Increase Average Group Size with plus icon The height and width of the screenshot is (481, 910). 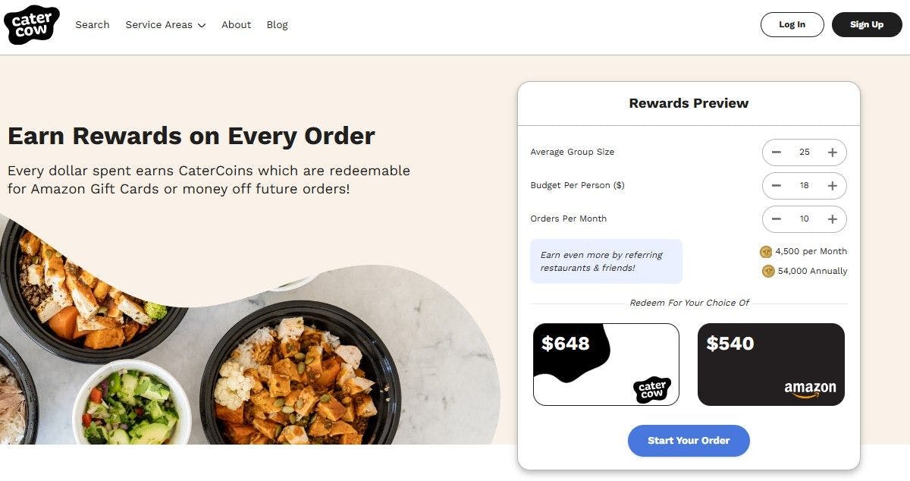[832, 152]
